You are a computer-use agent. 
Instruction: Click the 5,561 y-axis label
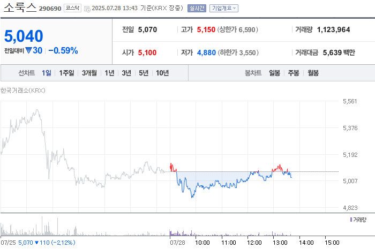[350, 101]
